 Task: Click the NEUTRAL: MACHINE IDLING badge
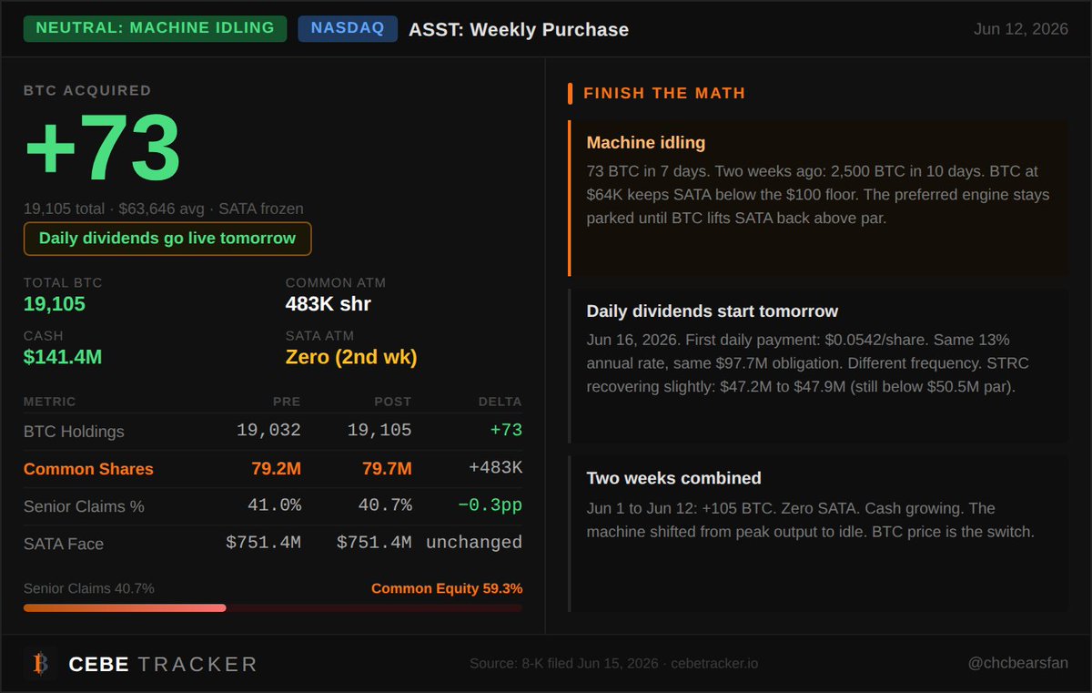(x=155, y=28)
